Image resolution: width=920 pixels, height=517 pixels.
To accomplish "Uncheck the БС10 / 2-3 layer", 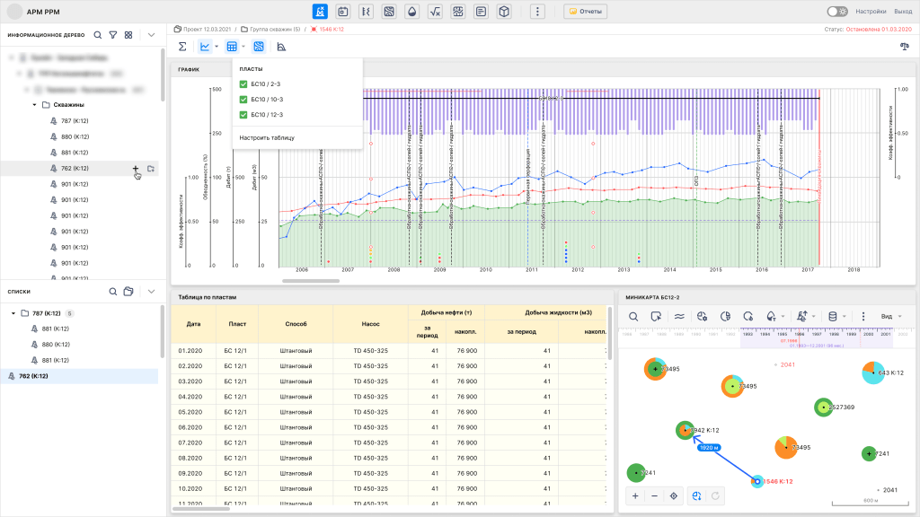I will [x=243, y=84].
